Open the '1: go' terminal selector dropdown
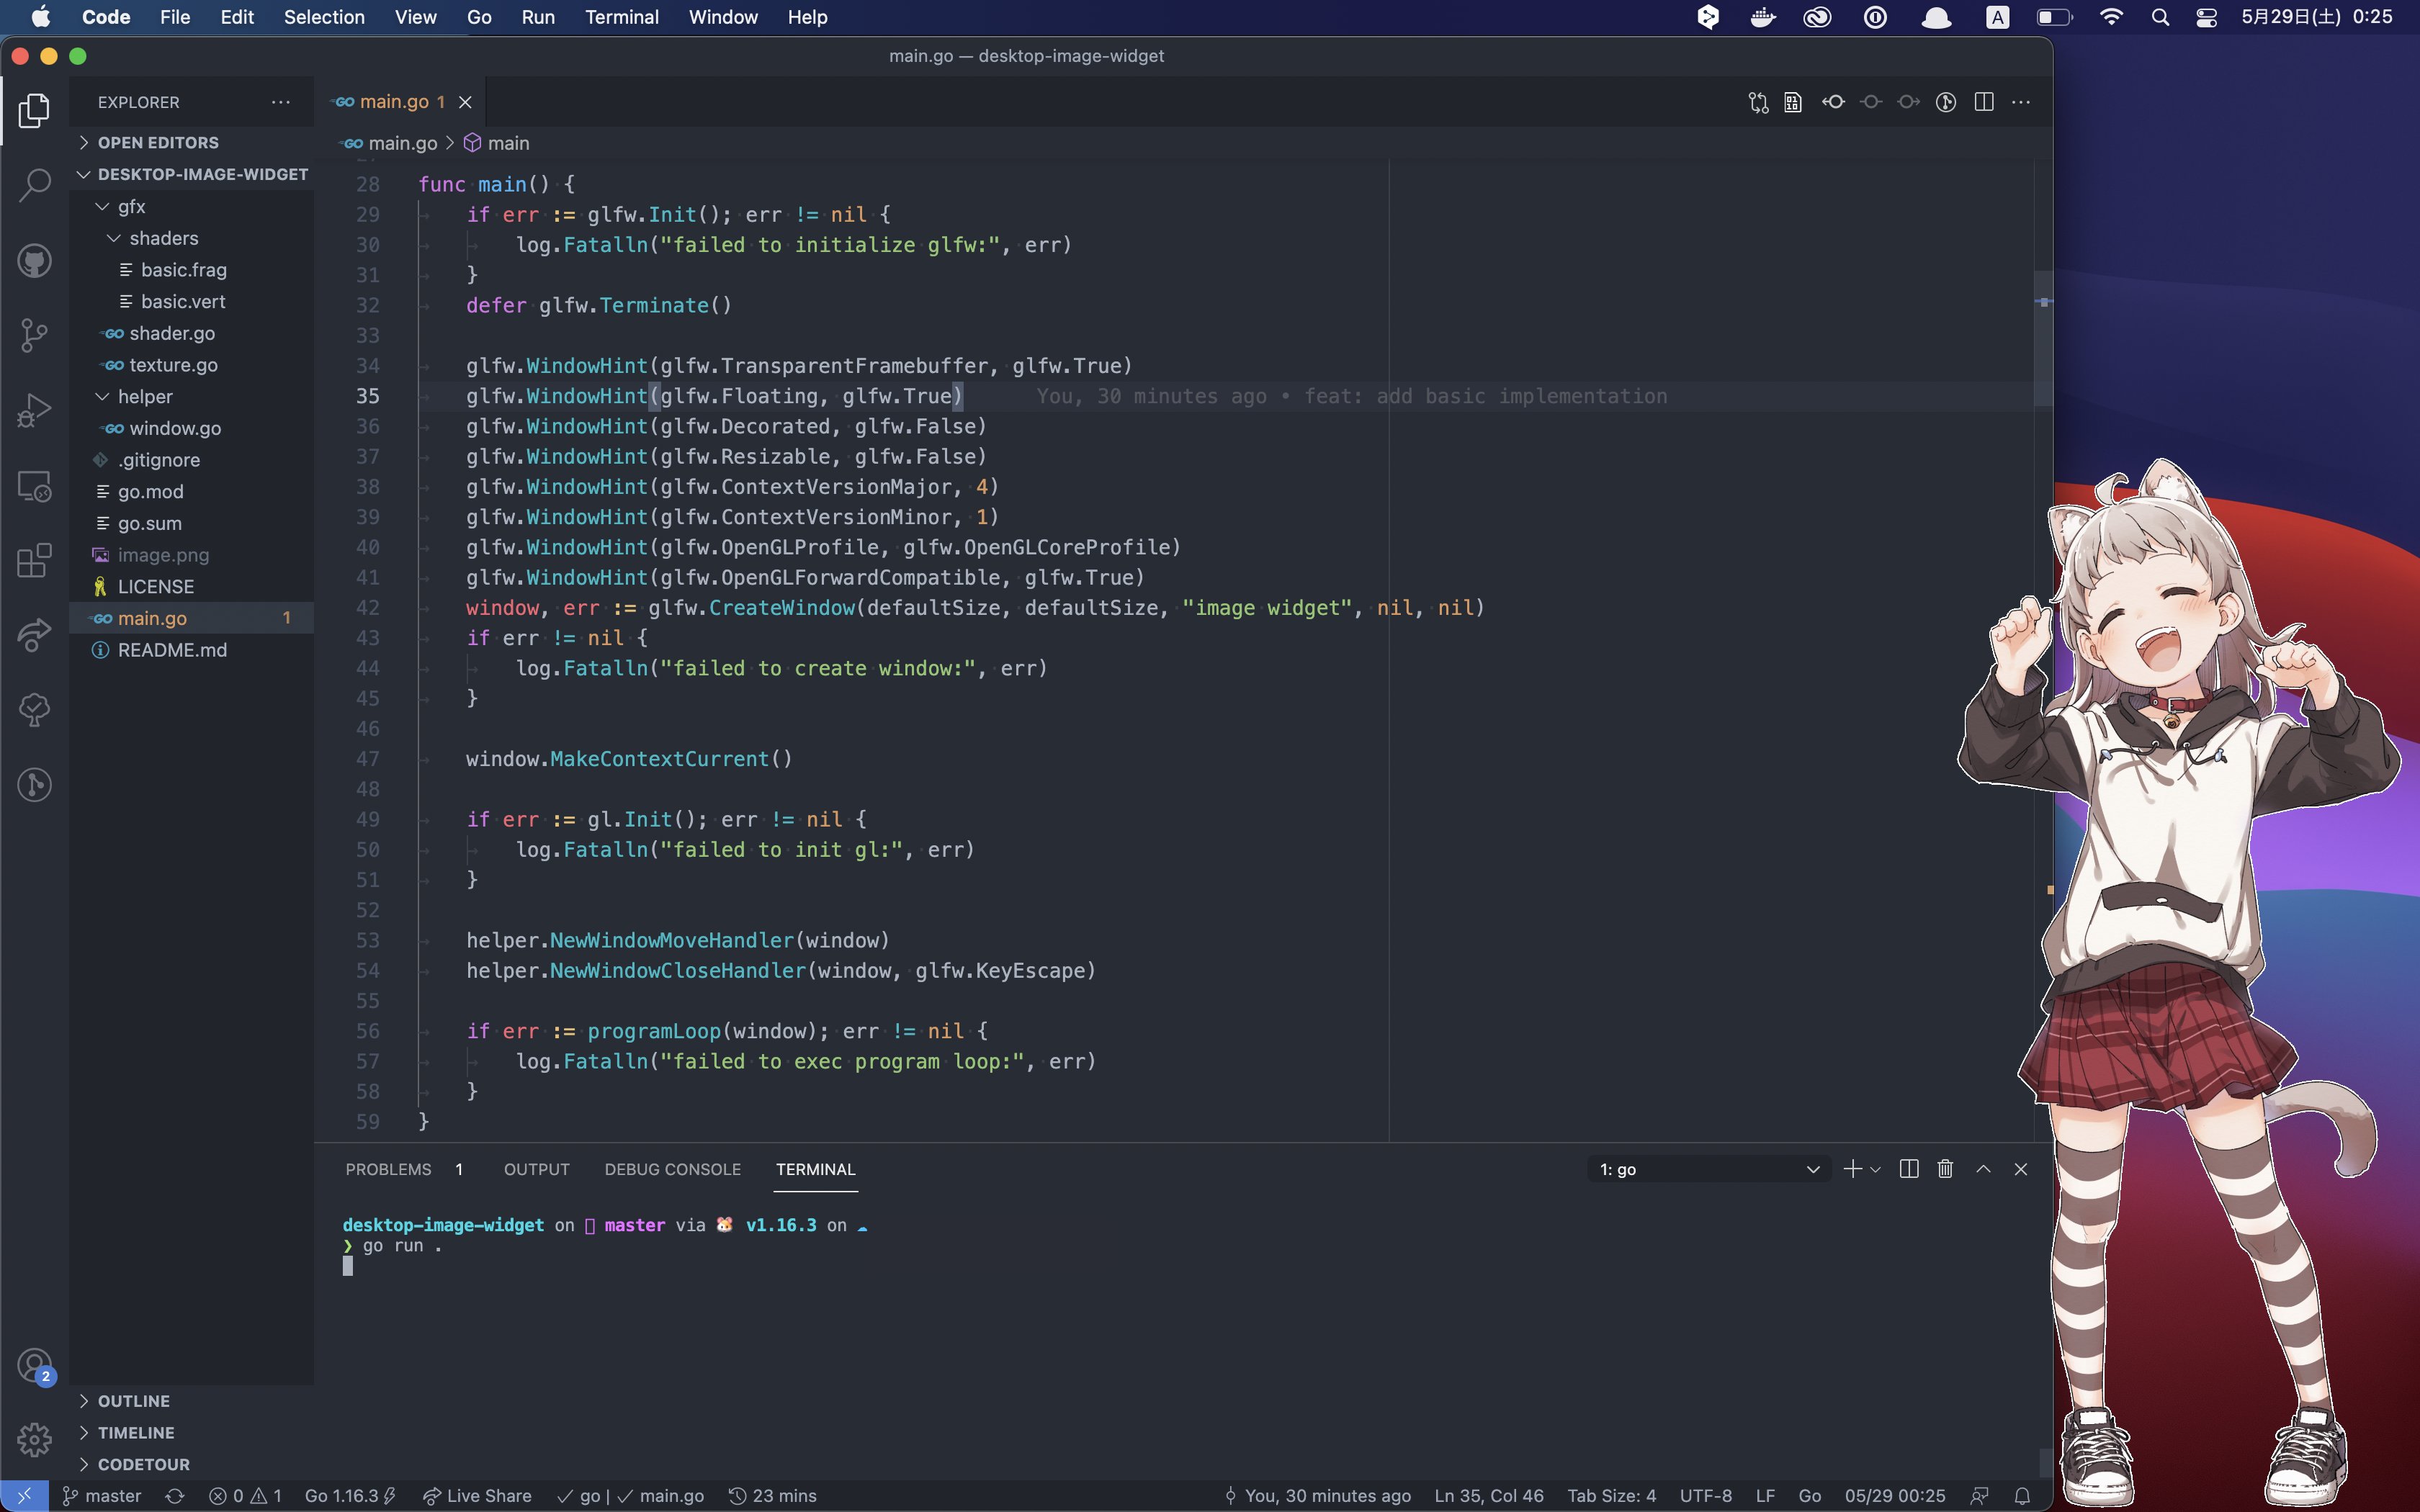 [x=1708, y=1169]
